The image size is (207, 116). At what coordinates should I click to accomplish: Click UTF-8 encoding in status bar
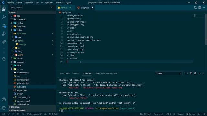point(168,114)
